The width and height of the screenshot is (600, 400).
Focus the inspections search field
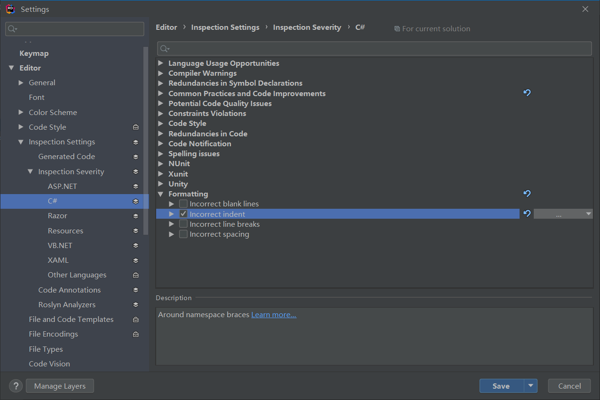pos(375,49)
